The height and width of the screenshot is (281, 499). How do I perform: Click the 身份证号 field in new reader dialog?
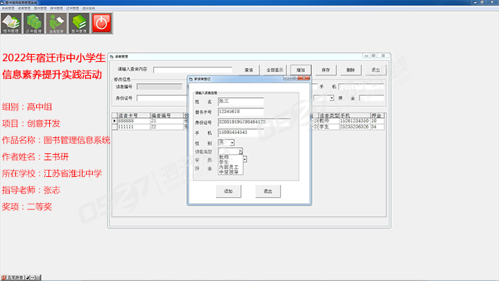[x=254, y=122]
